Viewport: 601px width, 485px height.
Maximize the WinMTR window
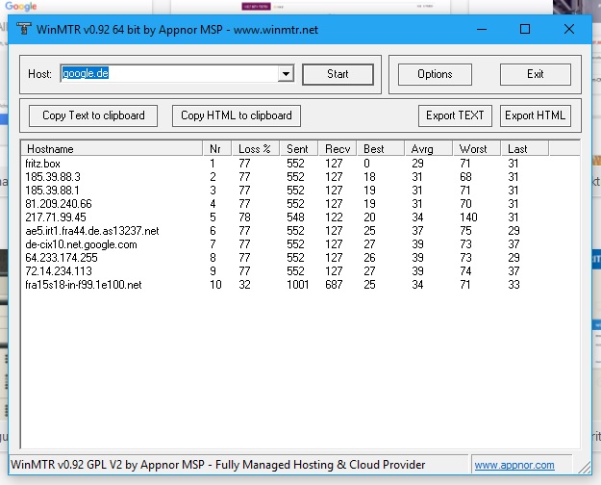[525, 29]
